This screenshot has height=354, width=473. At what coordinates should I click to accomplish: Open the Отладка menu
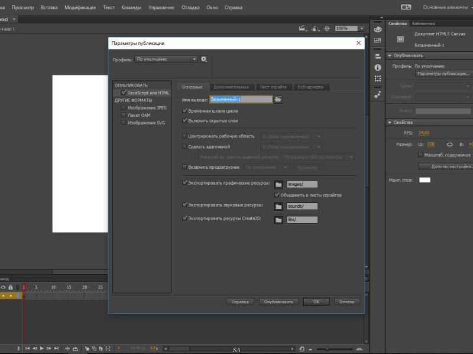[x=190, y=7]
